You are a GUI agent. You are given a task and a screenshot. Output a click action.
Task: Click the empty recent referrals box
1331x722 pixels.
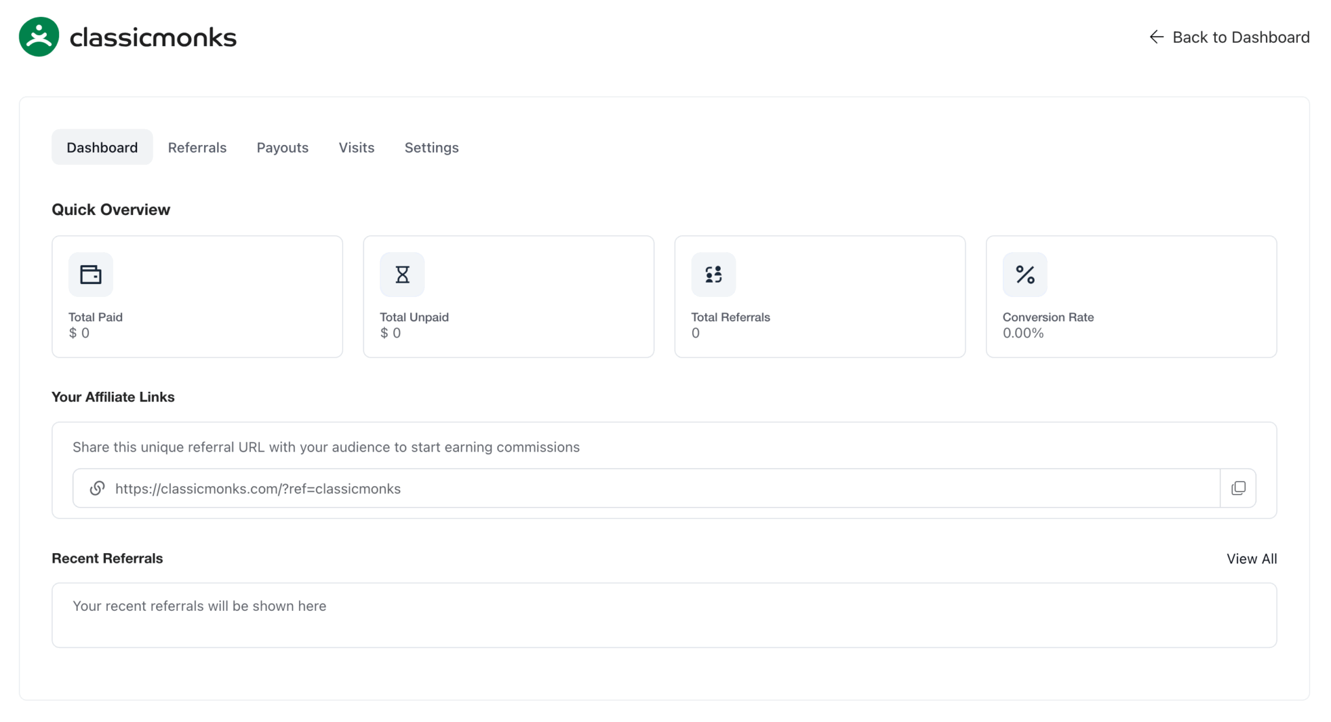pyautogui.click(x=664, y=615)
